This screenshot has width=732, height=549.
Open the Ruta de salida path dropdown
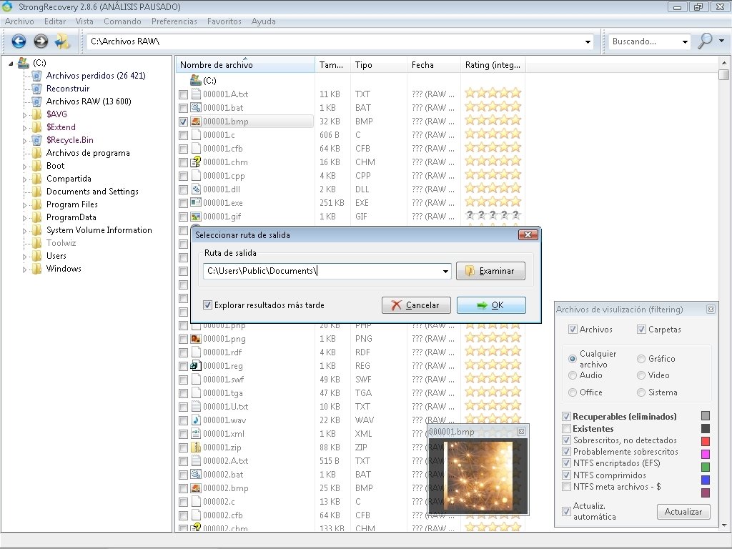pyautogui.click(x=445, y=271)
